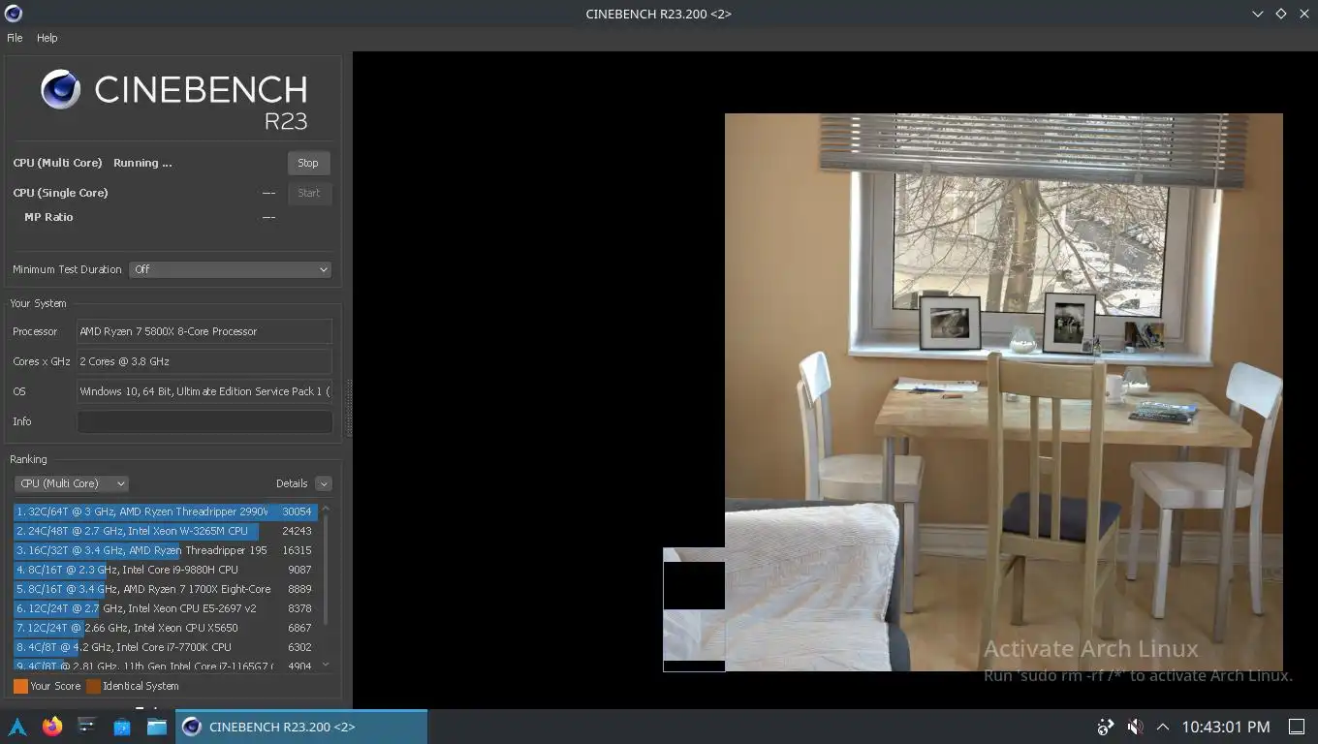The width and height of the screenshot is (1318, 744).
Task: Open the Minimum Test Duration dropdown
Action: click(230, 269)
